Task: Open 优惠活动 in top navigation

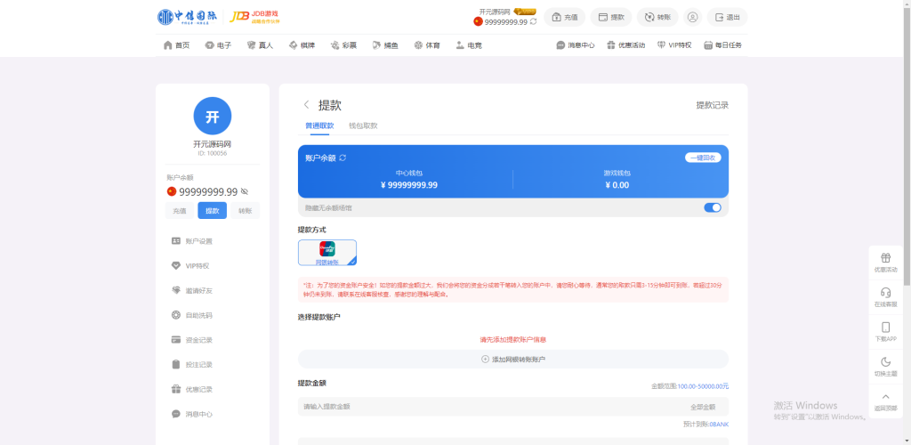Action: click(625, 44)
